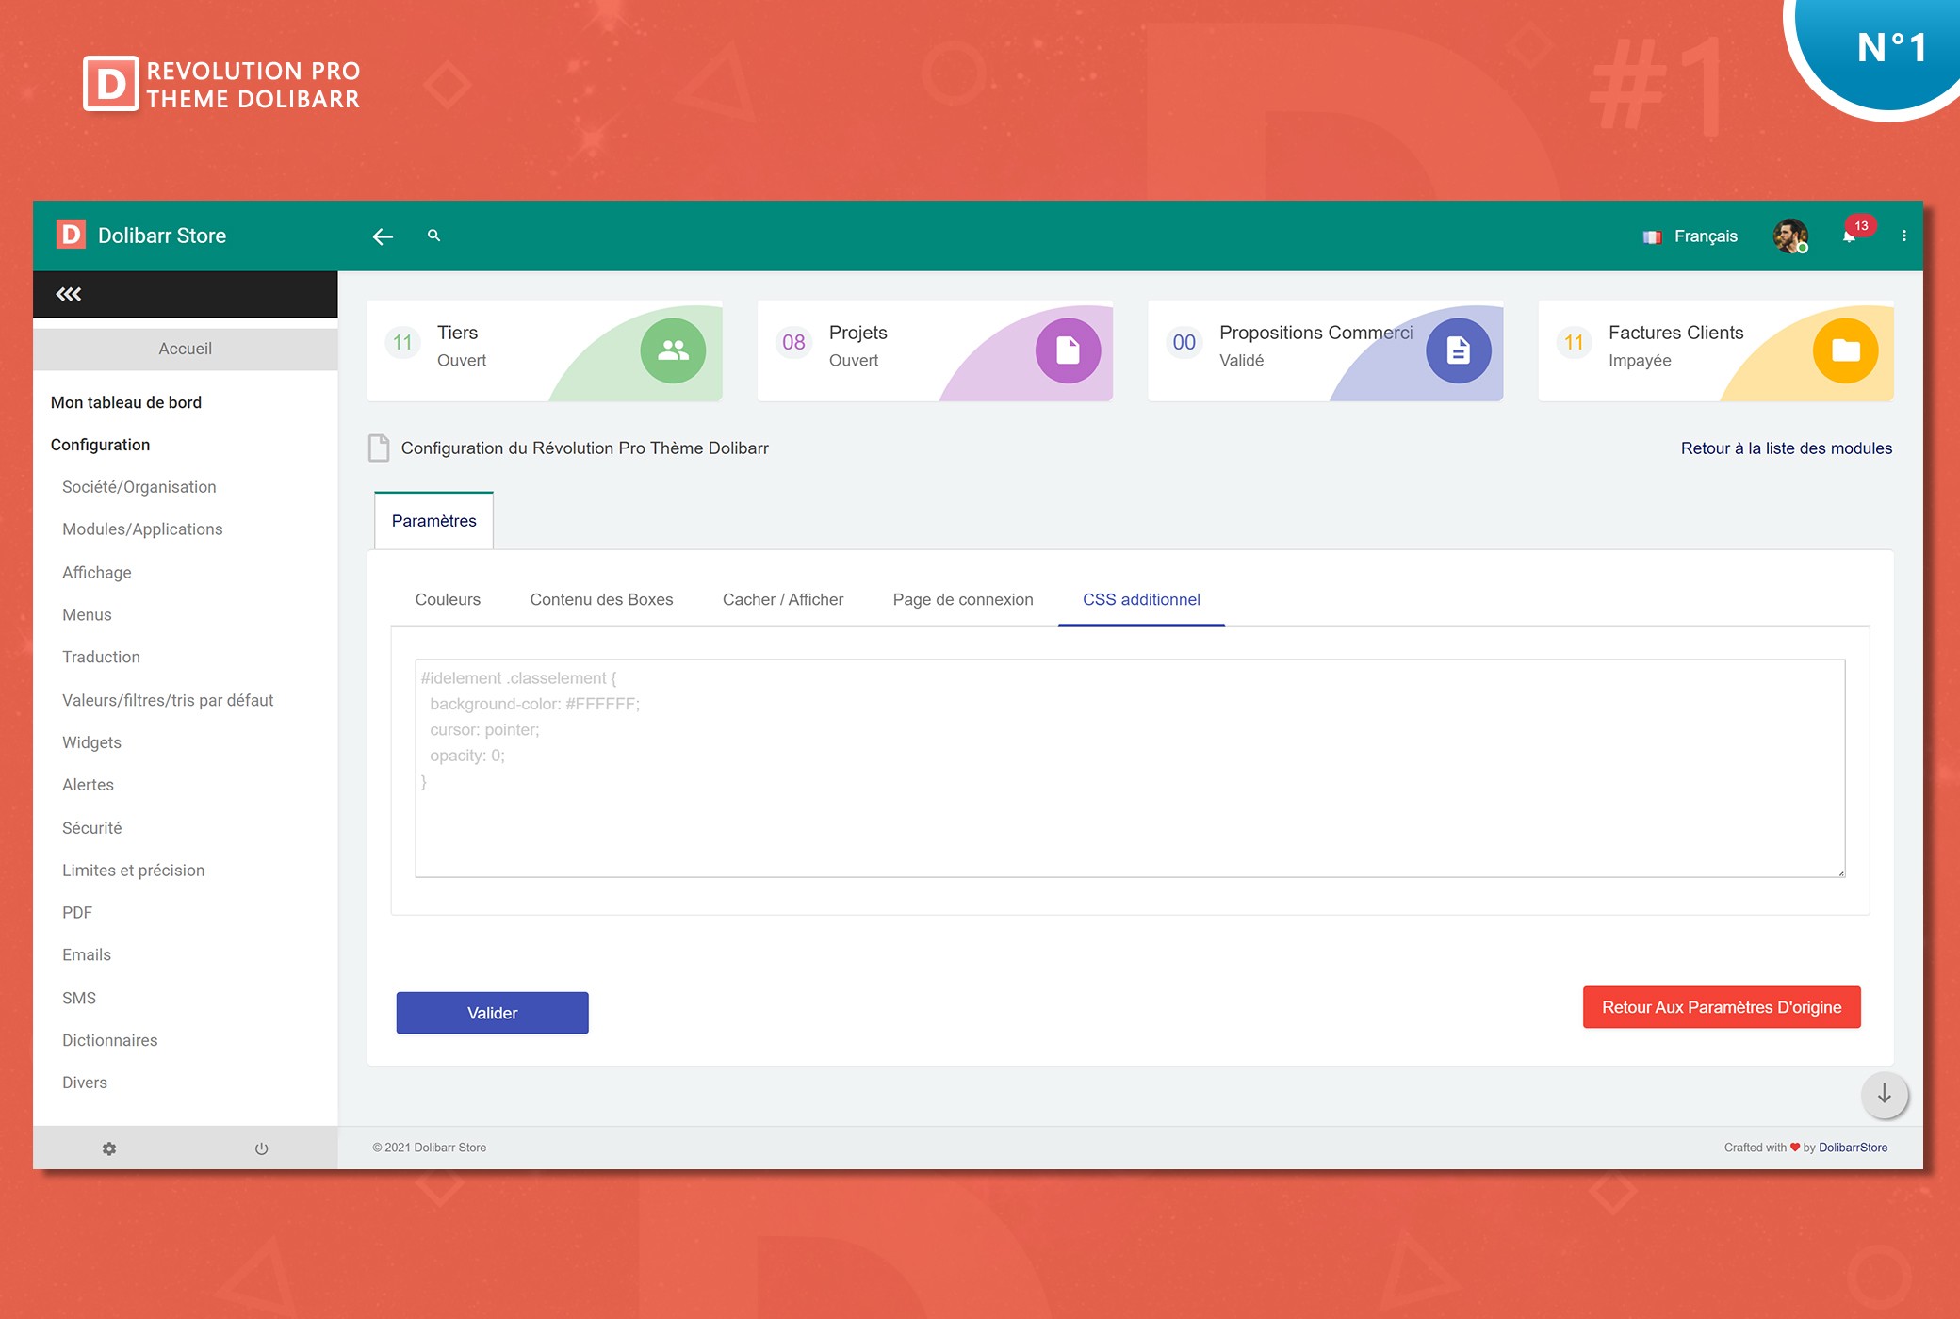Click the scroll-down arrow round button

(1884, 1094)
